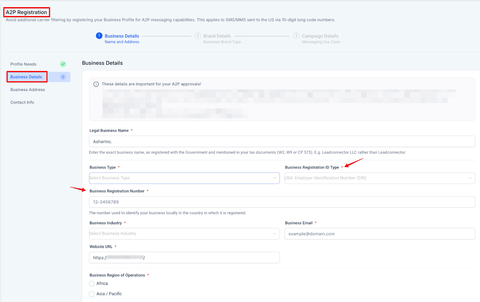Click the Campaign Details step label
Viewport: 480px width, 302px height.
tap(320, 36)
